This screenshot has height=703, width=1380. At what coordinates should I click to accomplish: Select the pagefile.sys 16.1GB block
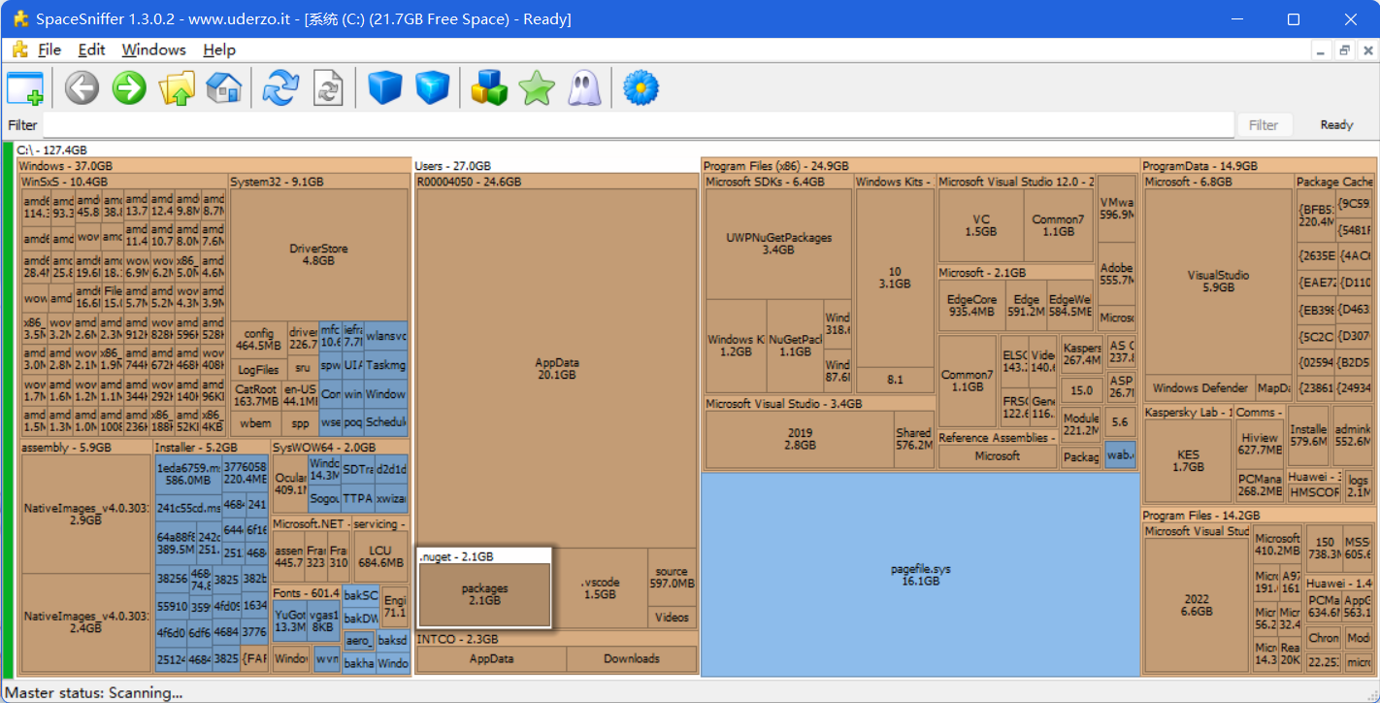[920, 574]
